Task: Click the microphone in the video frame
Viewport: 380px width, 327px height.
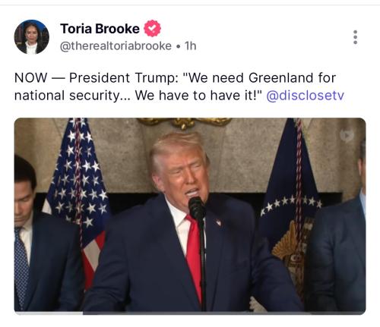Action: coord(197,209)
